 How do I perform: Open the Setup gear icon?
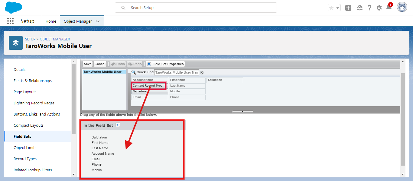(379, 8)
